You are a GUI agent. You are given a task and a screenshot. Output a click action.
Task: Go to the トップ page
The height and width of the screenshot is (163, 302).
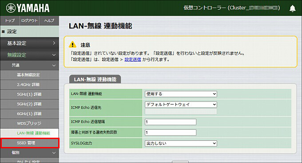[x=10, y=20]
